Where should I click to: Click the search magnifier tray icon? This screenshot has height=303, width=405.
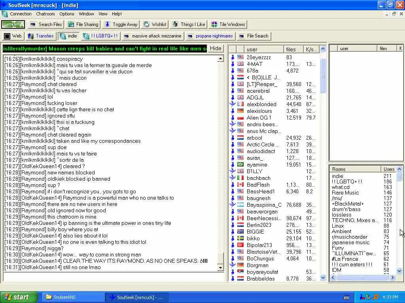[376, 297]
